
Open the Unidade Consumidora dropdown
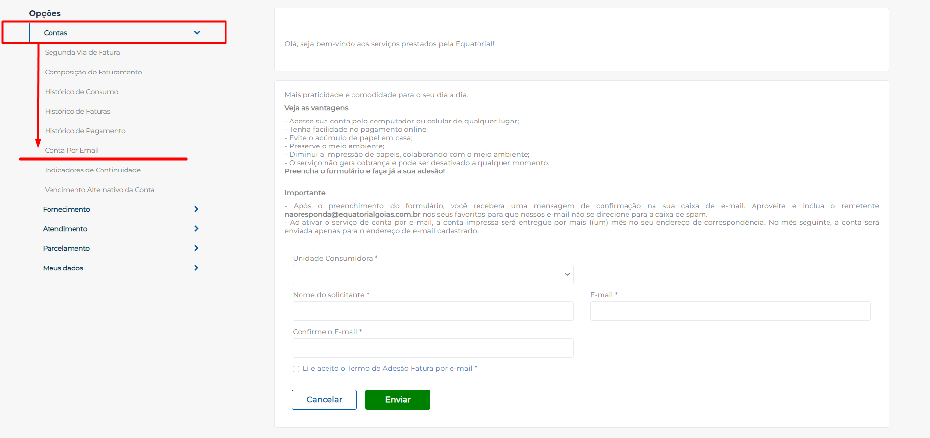pyautogui.click(x=433, y=274)
